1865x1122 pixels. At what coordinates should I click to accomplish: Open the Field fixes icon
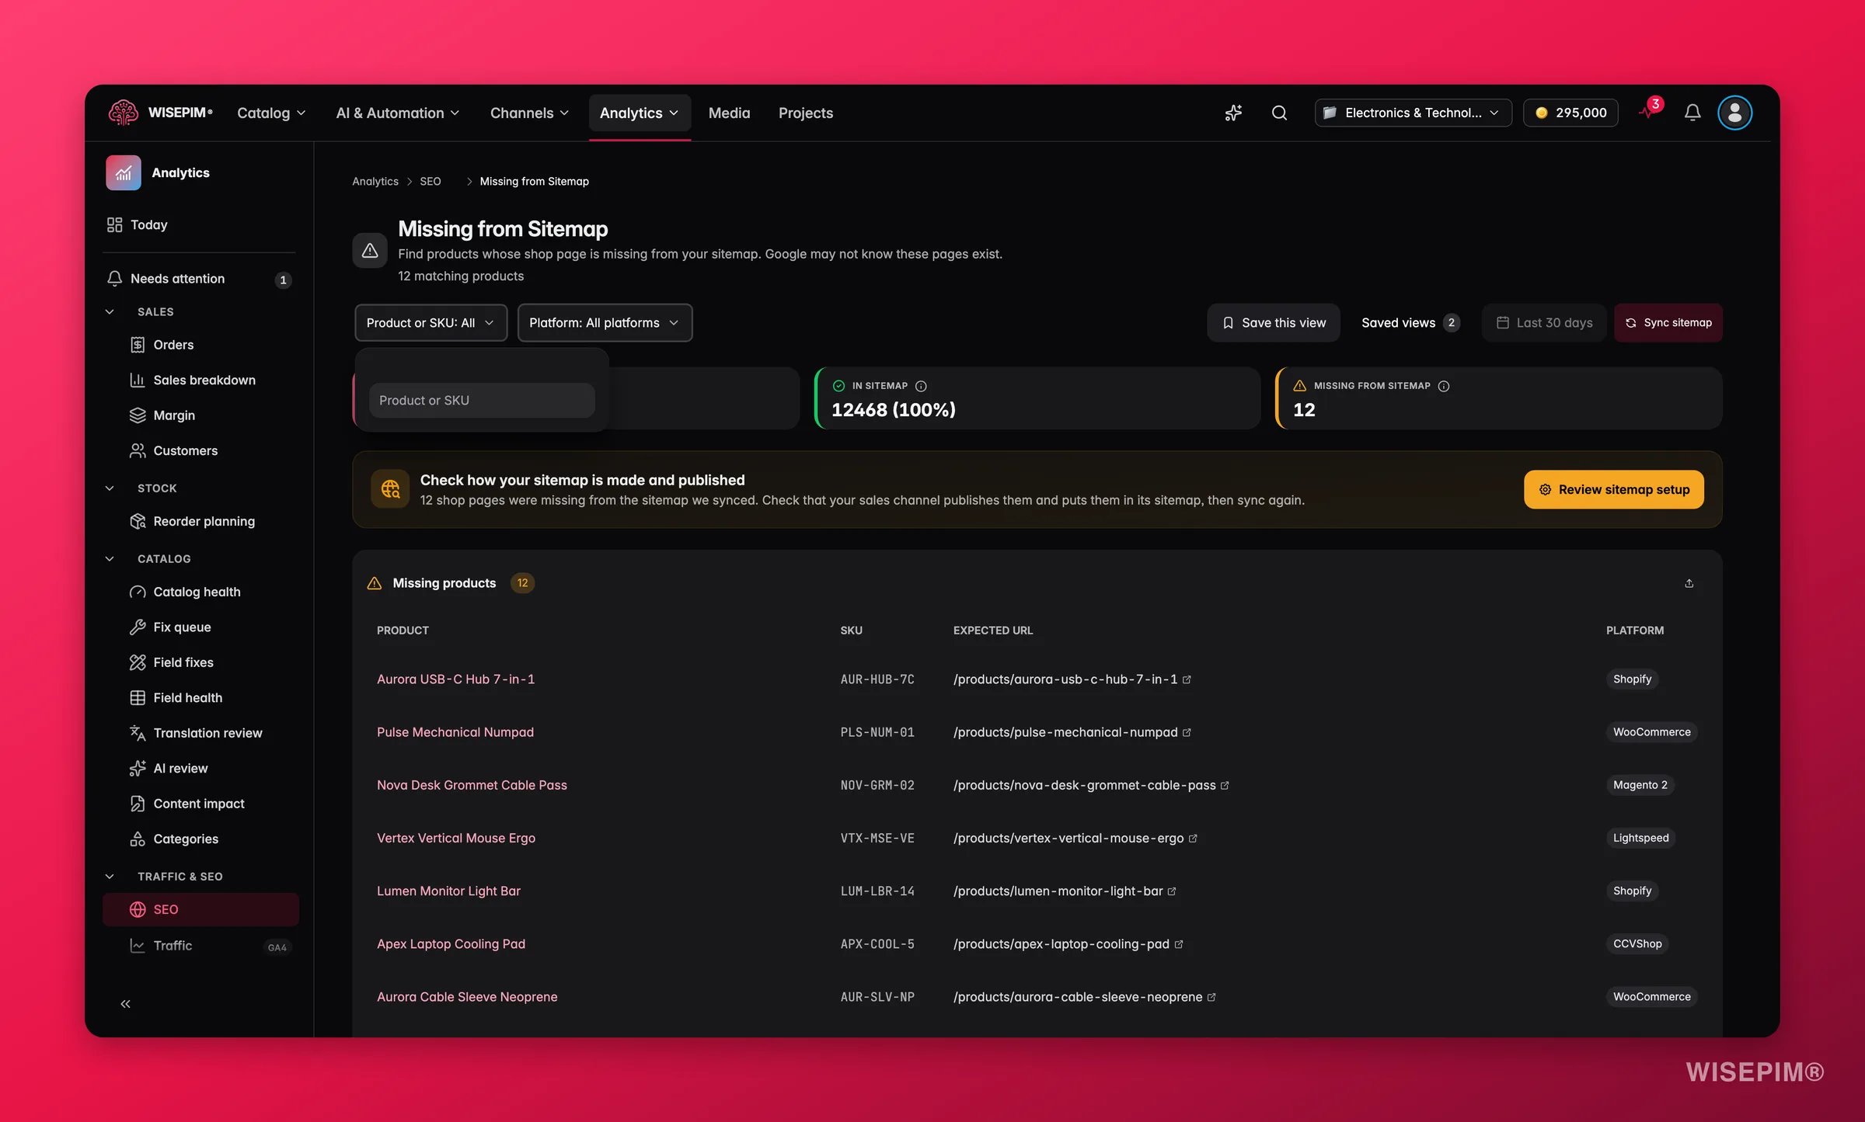click(x=138, y=662)
